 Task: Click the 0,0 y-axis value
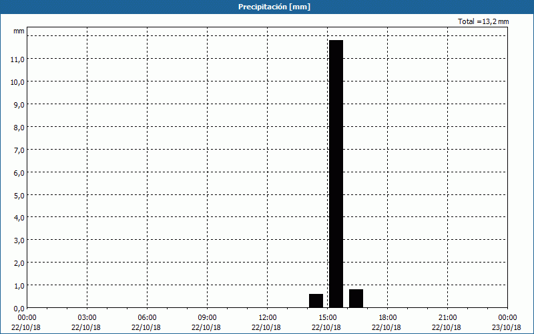pos(19,309)
